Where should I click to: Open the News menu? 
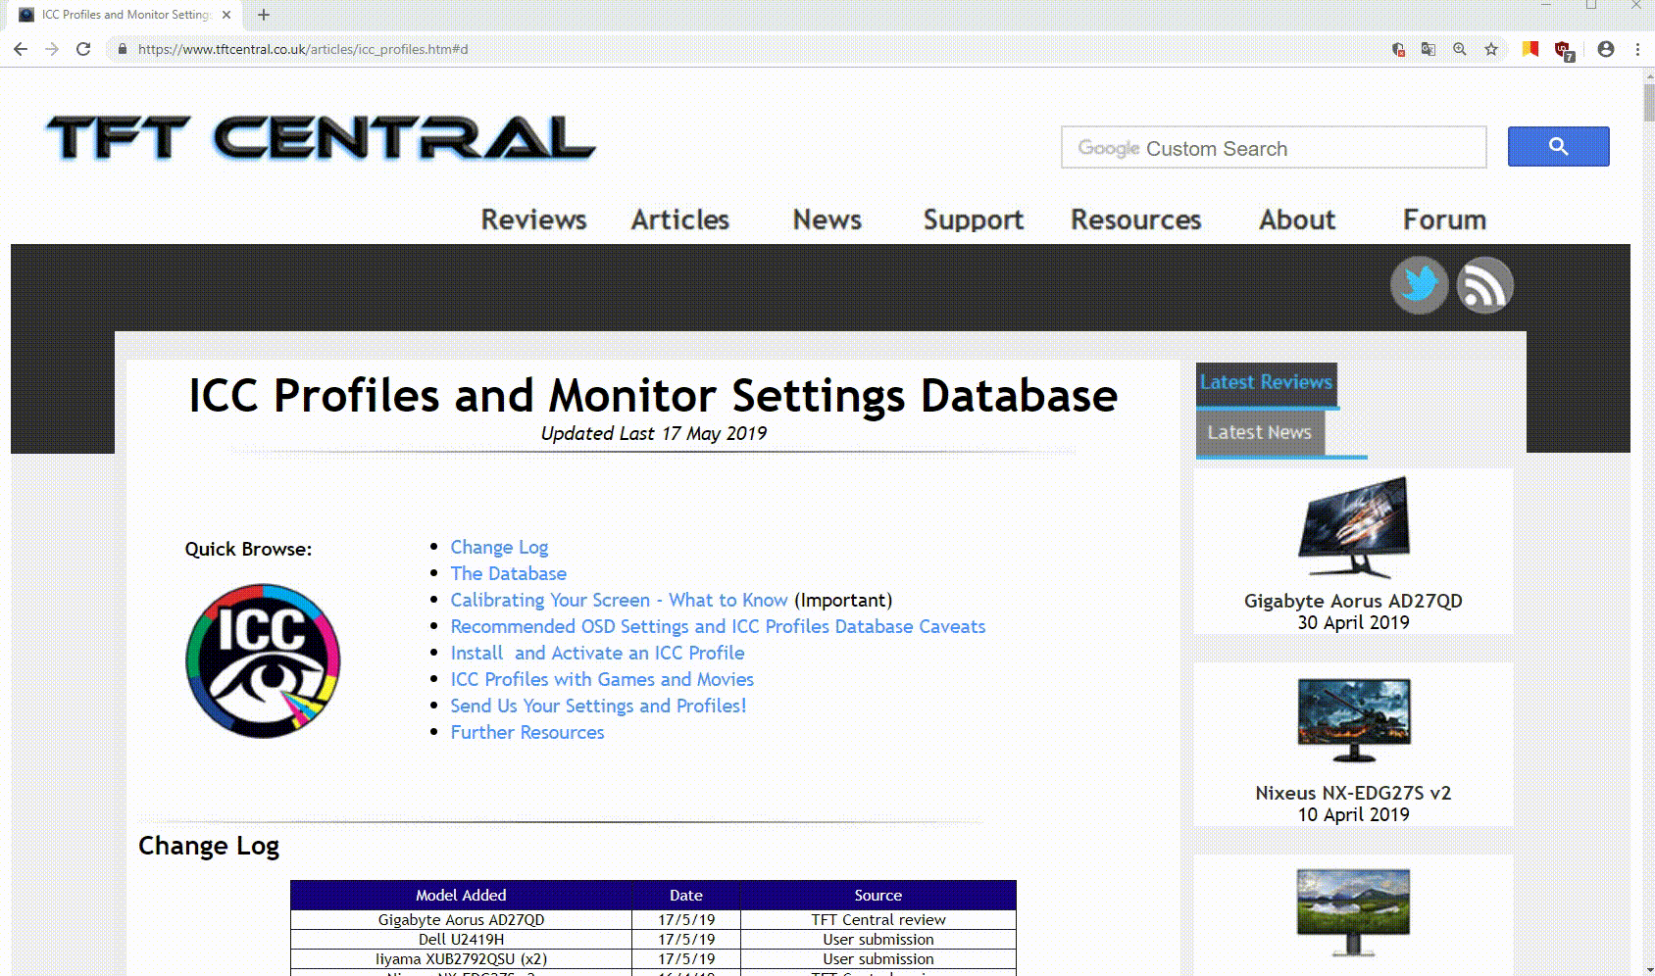827,220
